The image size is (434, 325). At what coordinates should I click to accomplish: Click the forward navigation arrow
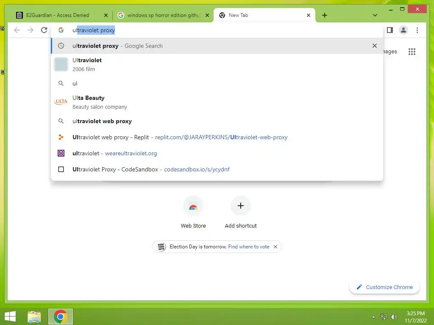[x=31, y=30]
